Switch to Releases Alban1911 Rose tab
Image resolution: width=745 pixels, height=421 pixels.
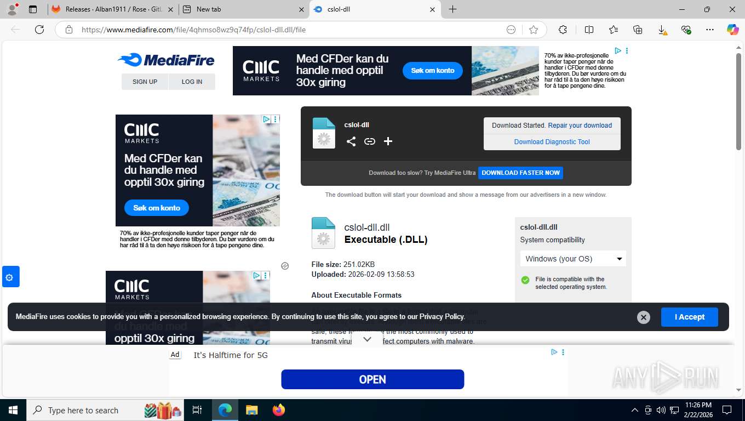pyautogui.click(x=112, y=9)
